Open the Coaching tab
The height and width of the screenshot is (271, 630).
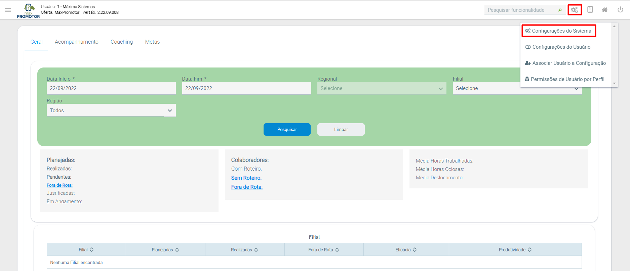pos(122,42)
